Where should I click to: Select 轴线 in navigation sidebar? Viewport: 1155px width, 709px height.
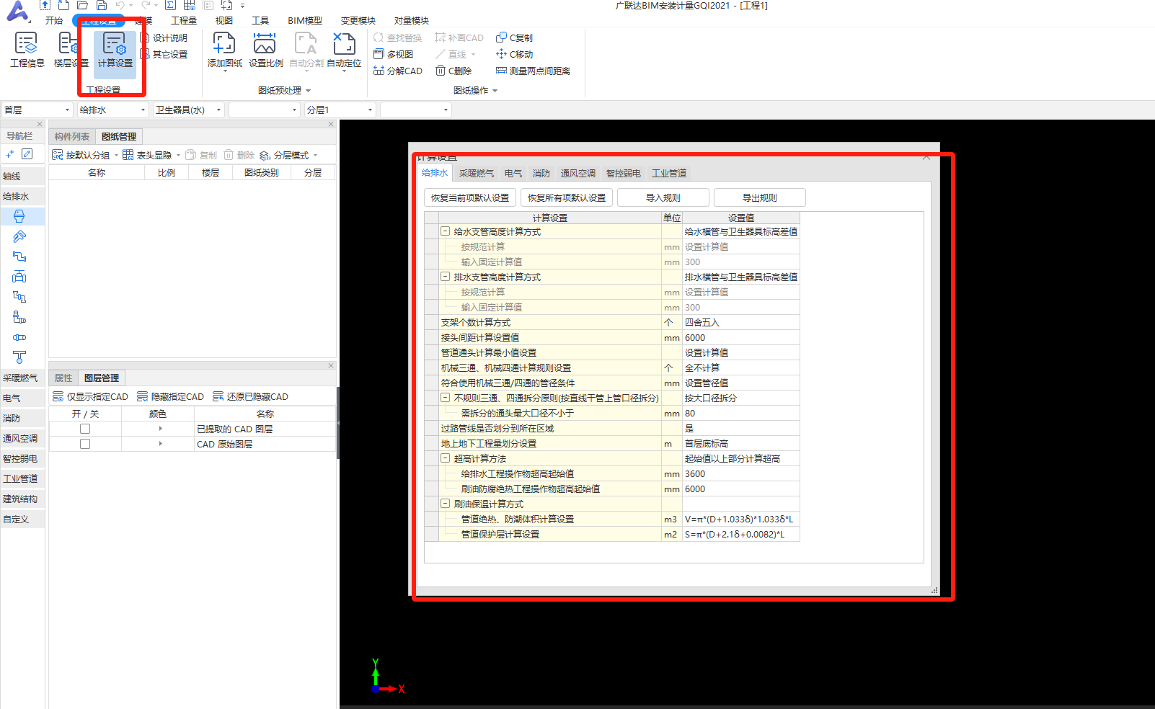(x=22, y=176)
